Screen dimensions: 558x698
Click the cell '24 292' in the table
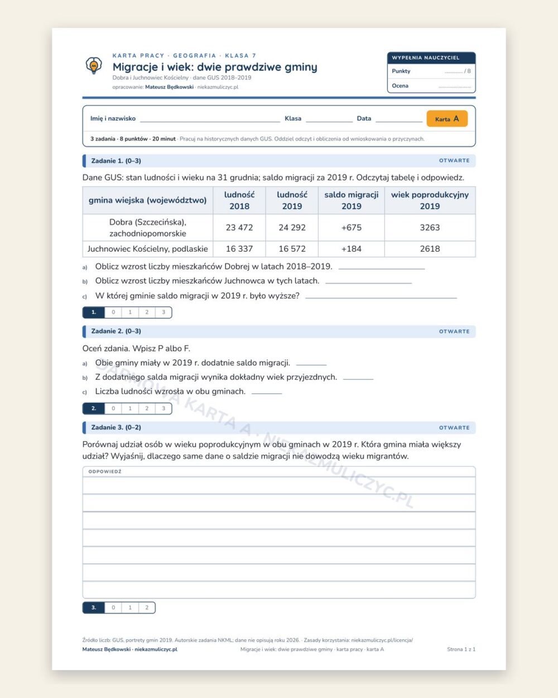pos(292,228)
